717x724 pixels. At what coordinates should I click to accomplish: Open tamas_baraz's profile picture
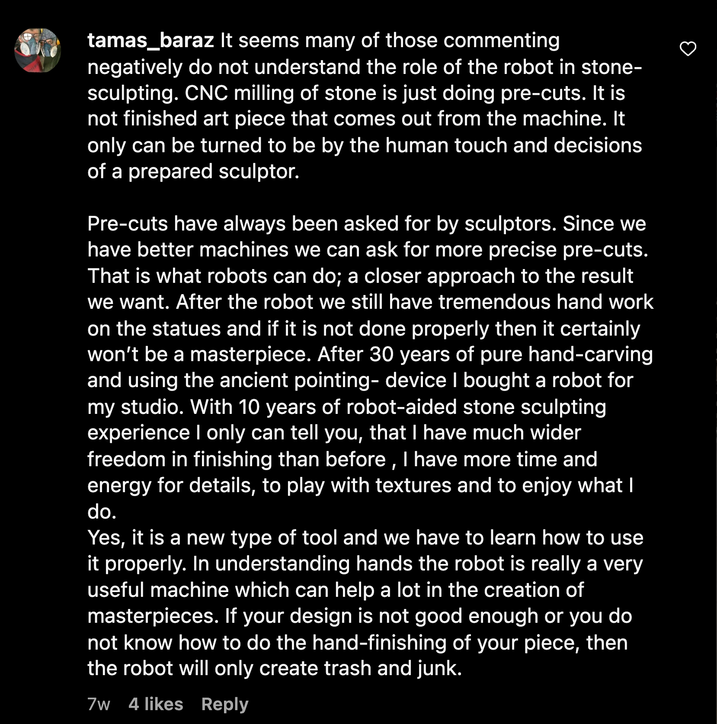[x=38, y=50]
